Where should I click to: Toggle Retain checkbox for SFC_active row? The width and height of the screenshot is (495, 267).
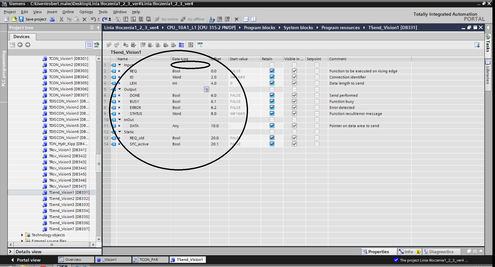coord(272,144)
